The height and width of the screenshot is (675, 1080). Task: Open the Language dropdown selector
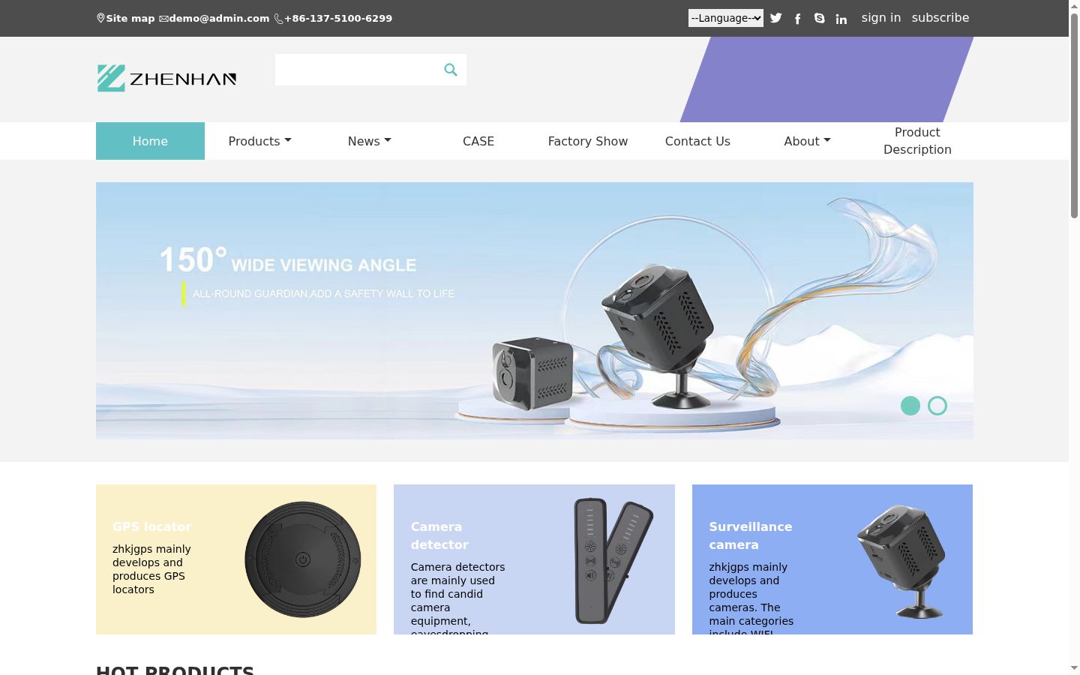pos(726,18)
